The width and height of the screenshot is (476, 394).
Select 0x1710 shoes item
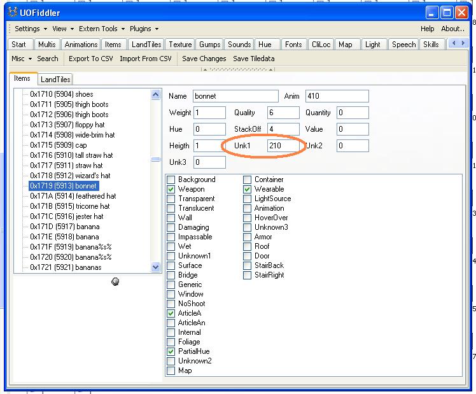(61, 94)
